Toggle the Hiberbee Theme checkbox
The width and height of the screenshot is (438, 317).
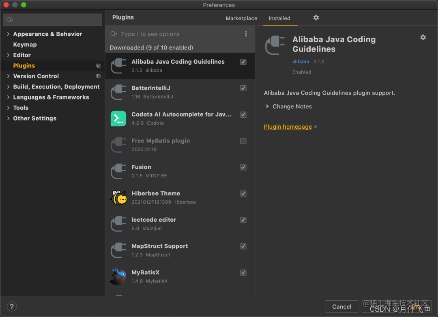(x=243, y=194)
